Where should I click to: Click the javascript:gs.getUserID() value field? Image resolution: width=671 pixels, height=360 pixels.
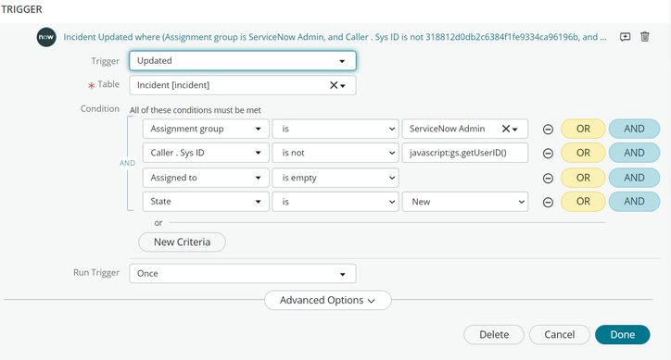point(465,153)
